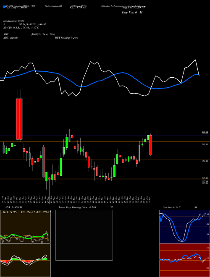Click the empty intraday trading price chart box
Screen dimensions: 210x277
tap(84, 235)
